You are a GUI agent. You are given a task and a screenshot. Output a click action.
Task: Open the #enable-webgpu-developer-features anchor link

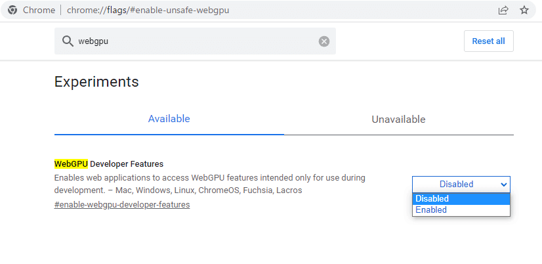pos(122,204)
